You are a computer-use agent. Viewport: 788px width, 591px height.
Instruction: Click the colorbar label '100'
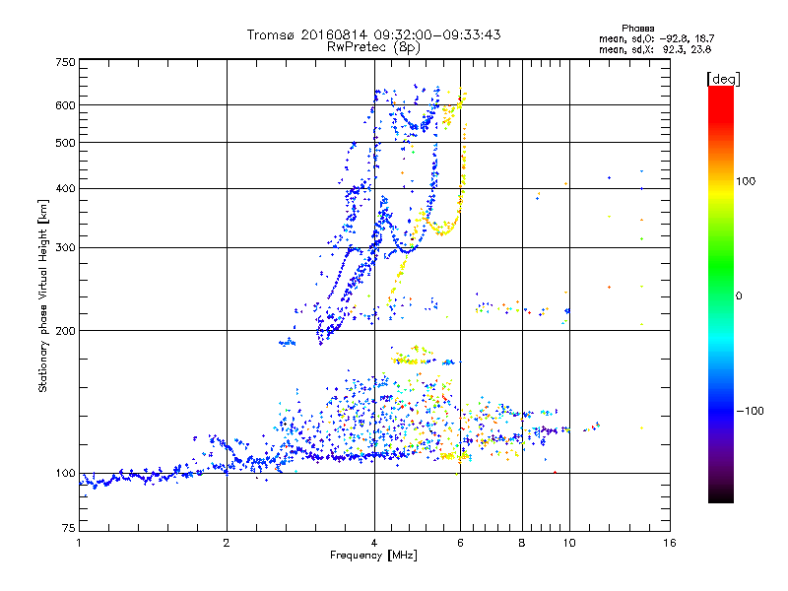point(746,181)
